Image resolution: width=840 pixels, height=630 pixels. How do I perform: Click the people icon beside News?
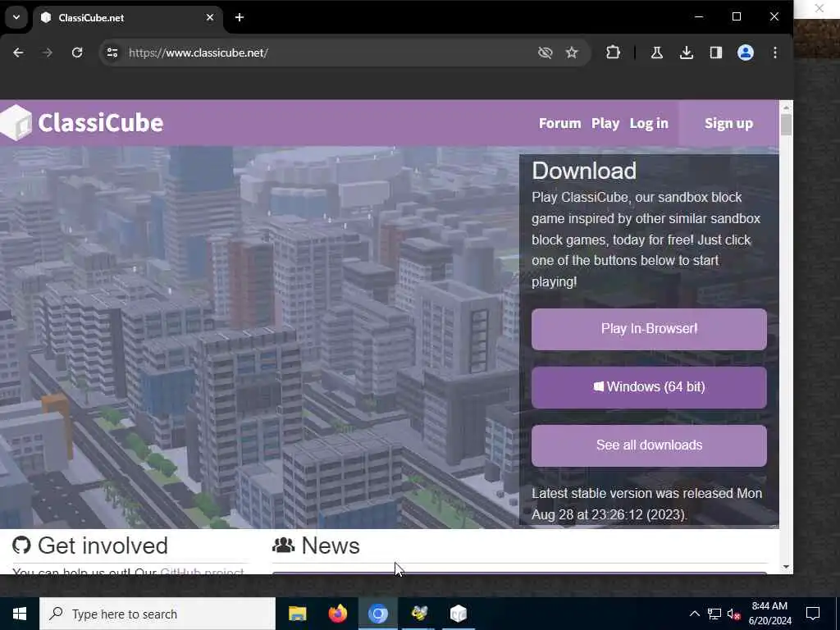pos(283,546)
